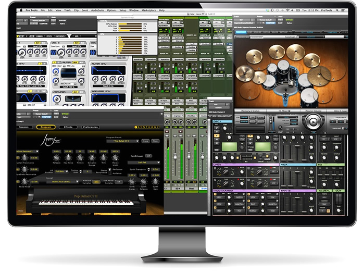Image resolution: width=363 pixels, height=273 pixels.
Task: Open Notification Center list icon
Action: [x=343, y=10]
